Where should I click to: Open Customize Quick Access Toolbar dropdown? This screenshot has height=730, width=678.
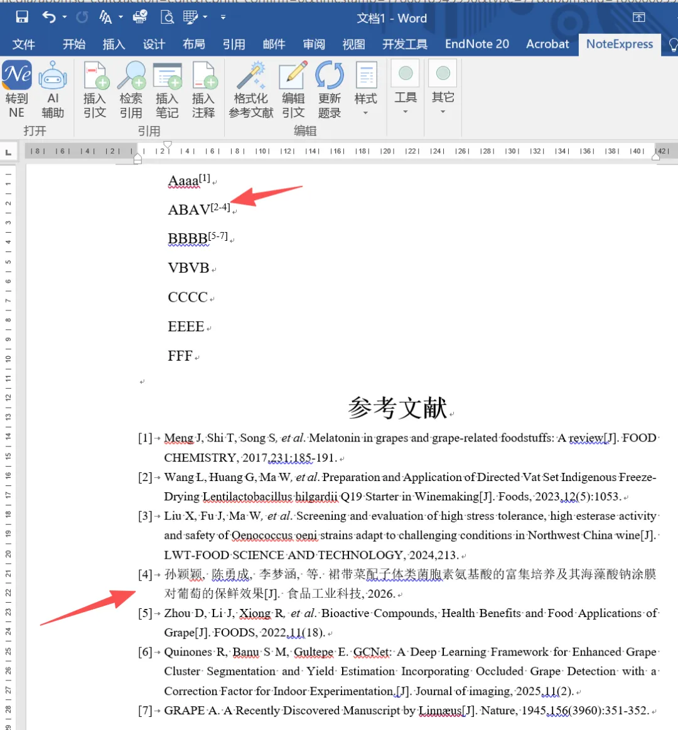coord(223,17)
